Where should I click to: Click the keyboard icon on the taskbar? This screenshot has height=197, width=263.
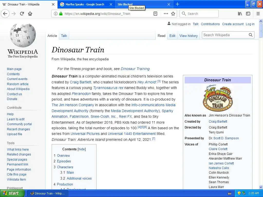230,193
